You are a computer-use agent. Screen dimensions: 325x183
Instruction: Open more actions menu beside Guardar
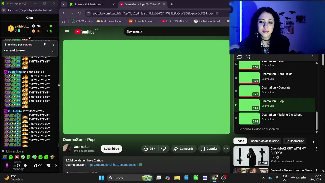tap(226, 149)
